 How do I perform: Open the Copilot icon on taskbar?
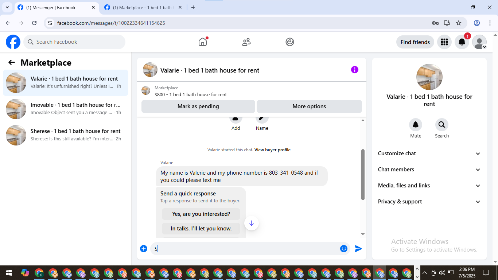click(x=25, y=273)
